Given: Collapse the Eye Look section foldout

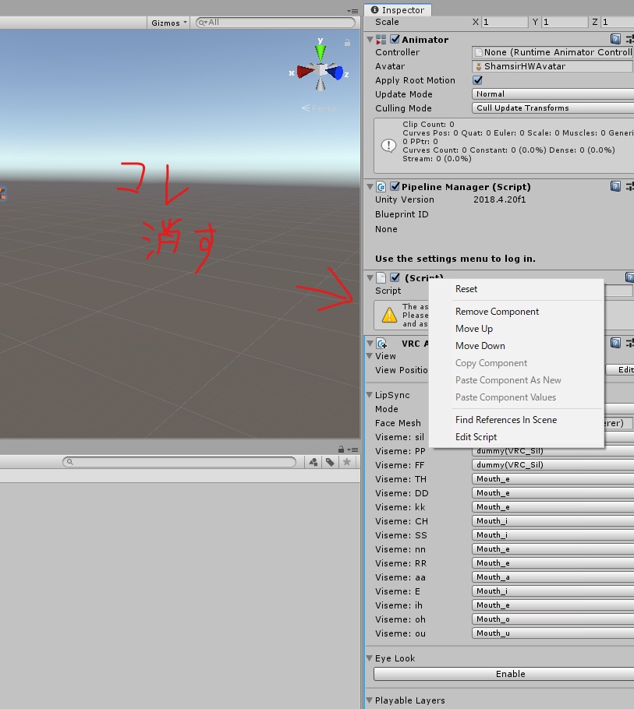Looking at the screenshot, I should coord(370,658).
